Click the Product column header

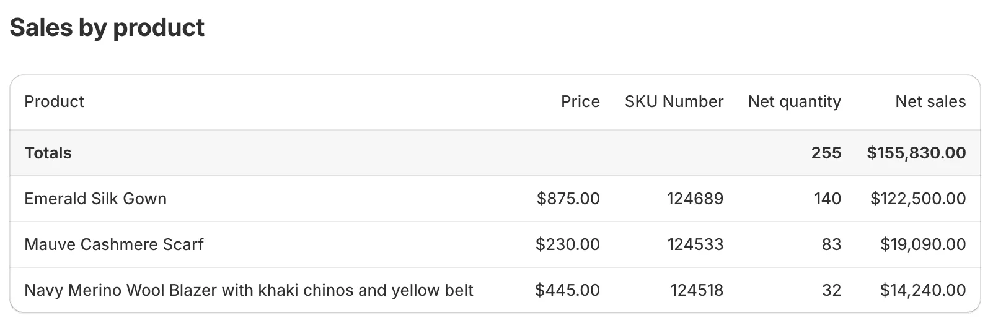pos(54,101)
